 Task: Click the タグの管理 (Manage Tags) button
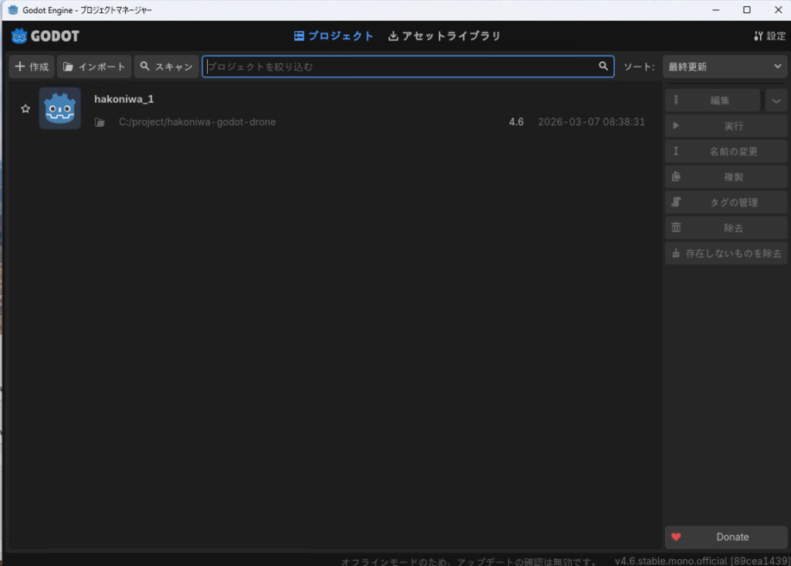pyautogui.click(x=725, y=203)
